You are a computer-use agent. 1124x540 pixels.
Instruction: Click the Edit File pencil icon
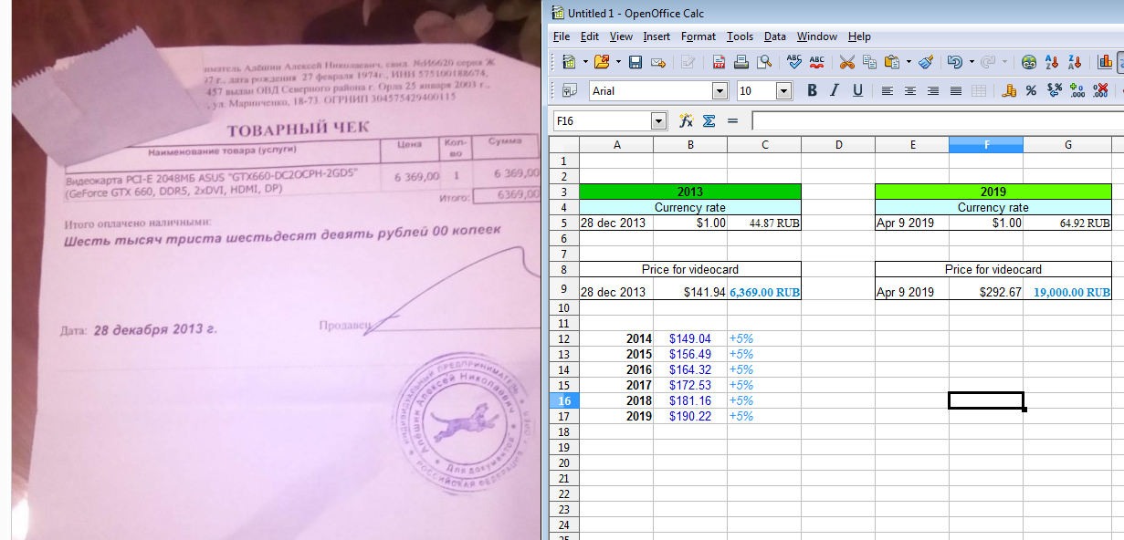click(688, 63)
